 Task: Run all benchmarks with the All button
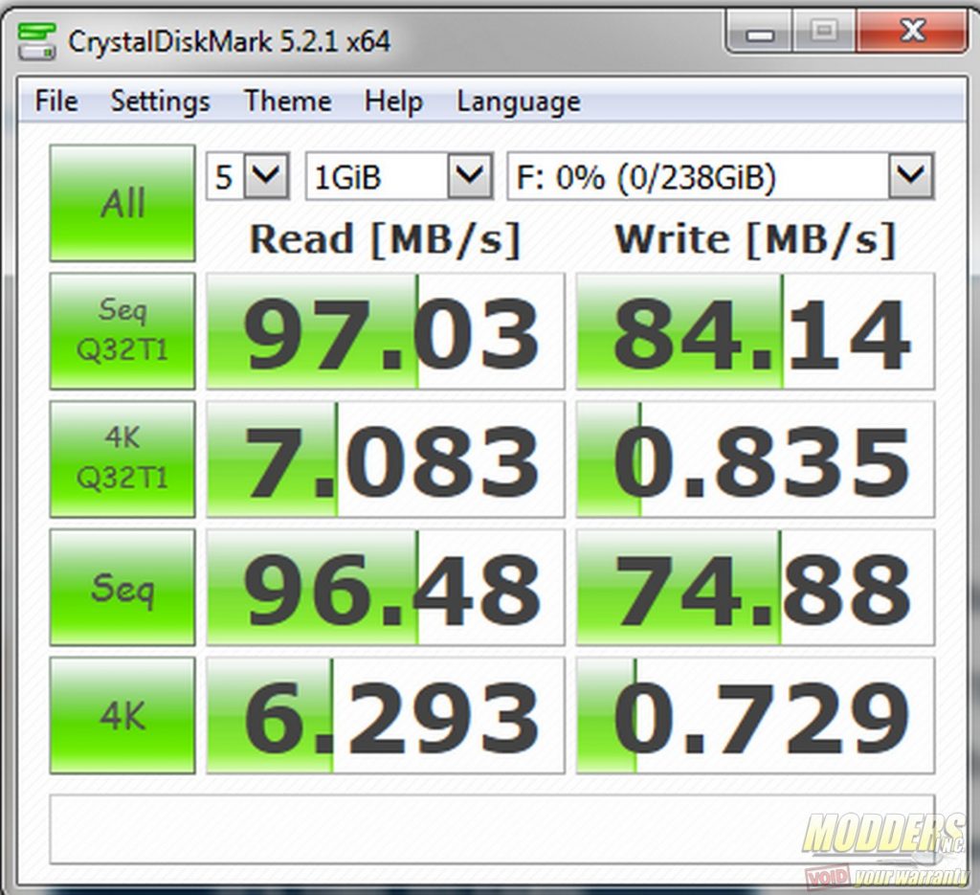point(122,203)
